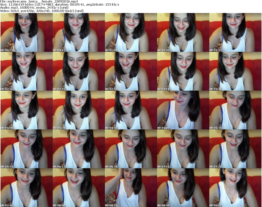Click the frame marked 00:03:44
262x207 pixels.
click(x=235, y=71)
